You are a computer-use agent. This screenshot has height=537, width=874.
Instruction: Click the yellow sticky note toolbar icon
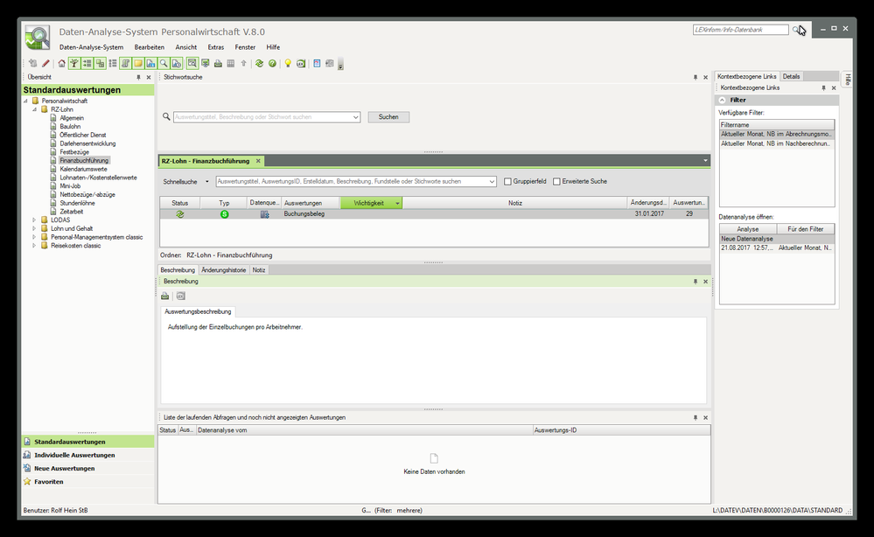pyautogui.click(x=138, y=64)
